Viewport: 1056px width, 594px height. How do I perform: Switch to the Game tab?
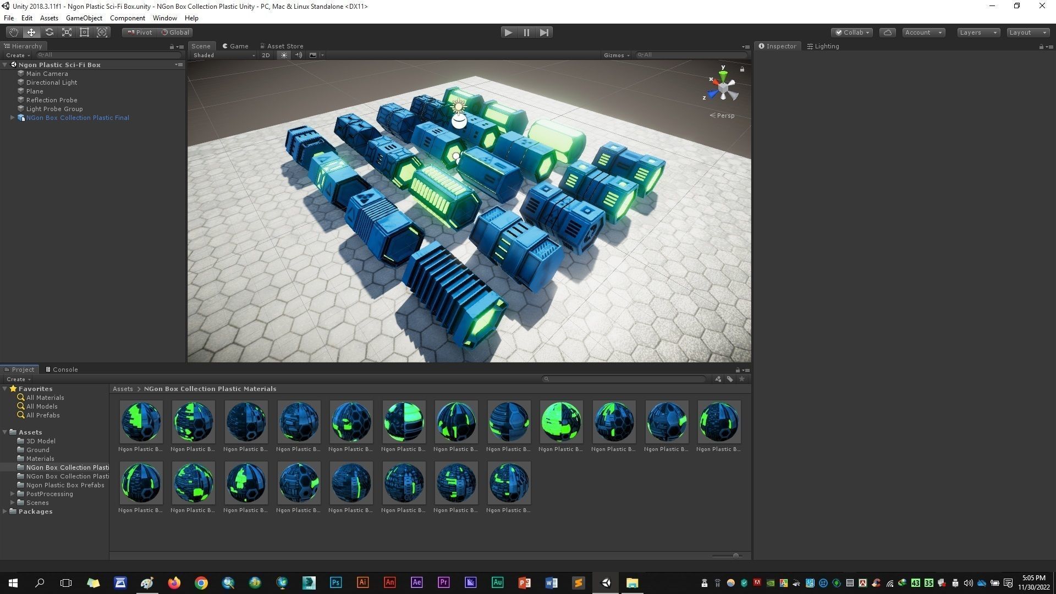coord(235,46)
